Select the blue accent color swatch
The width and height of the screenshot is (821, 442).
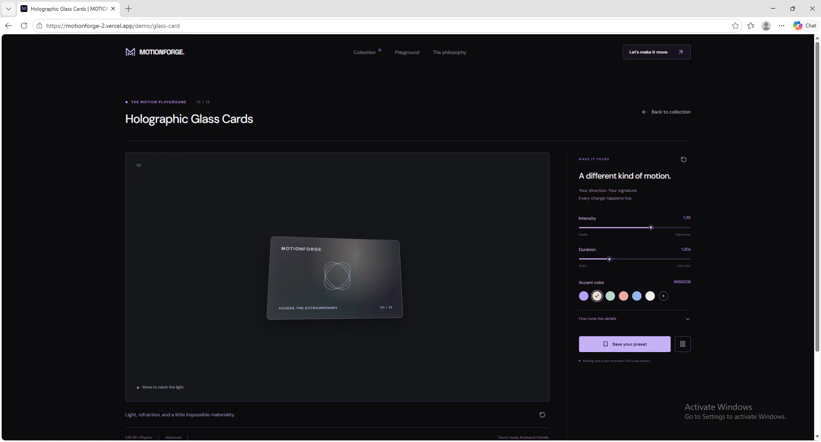(637, 296)
